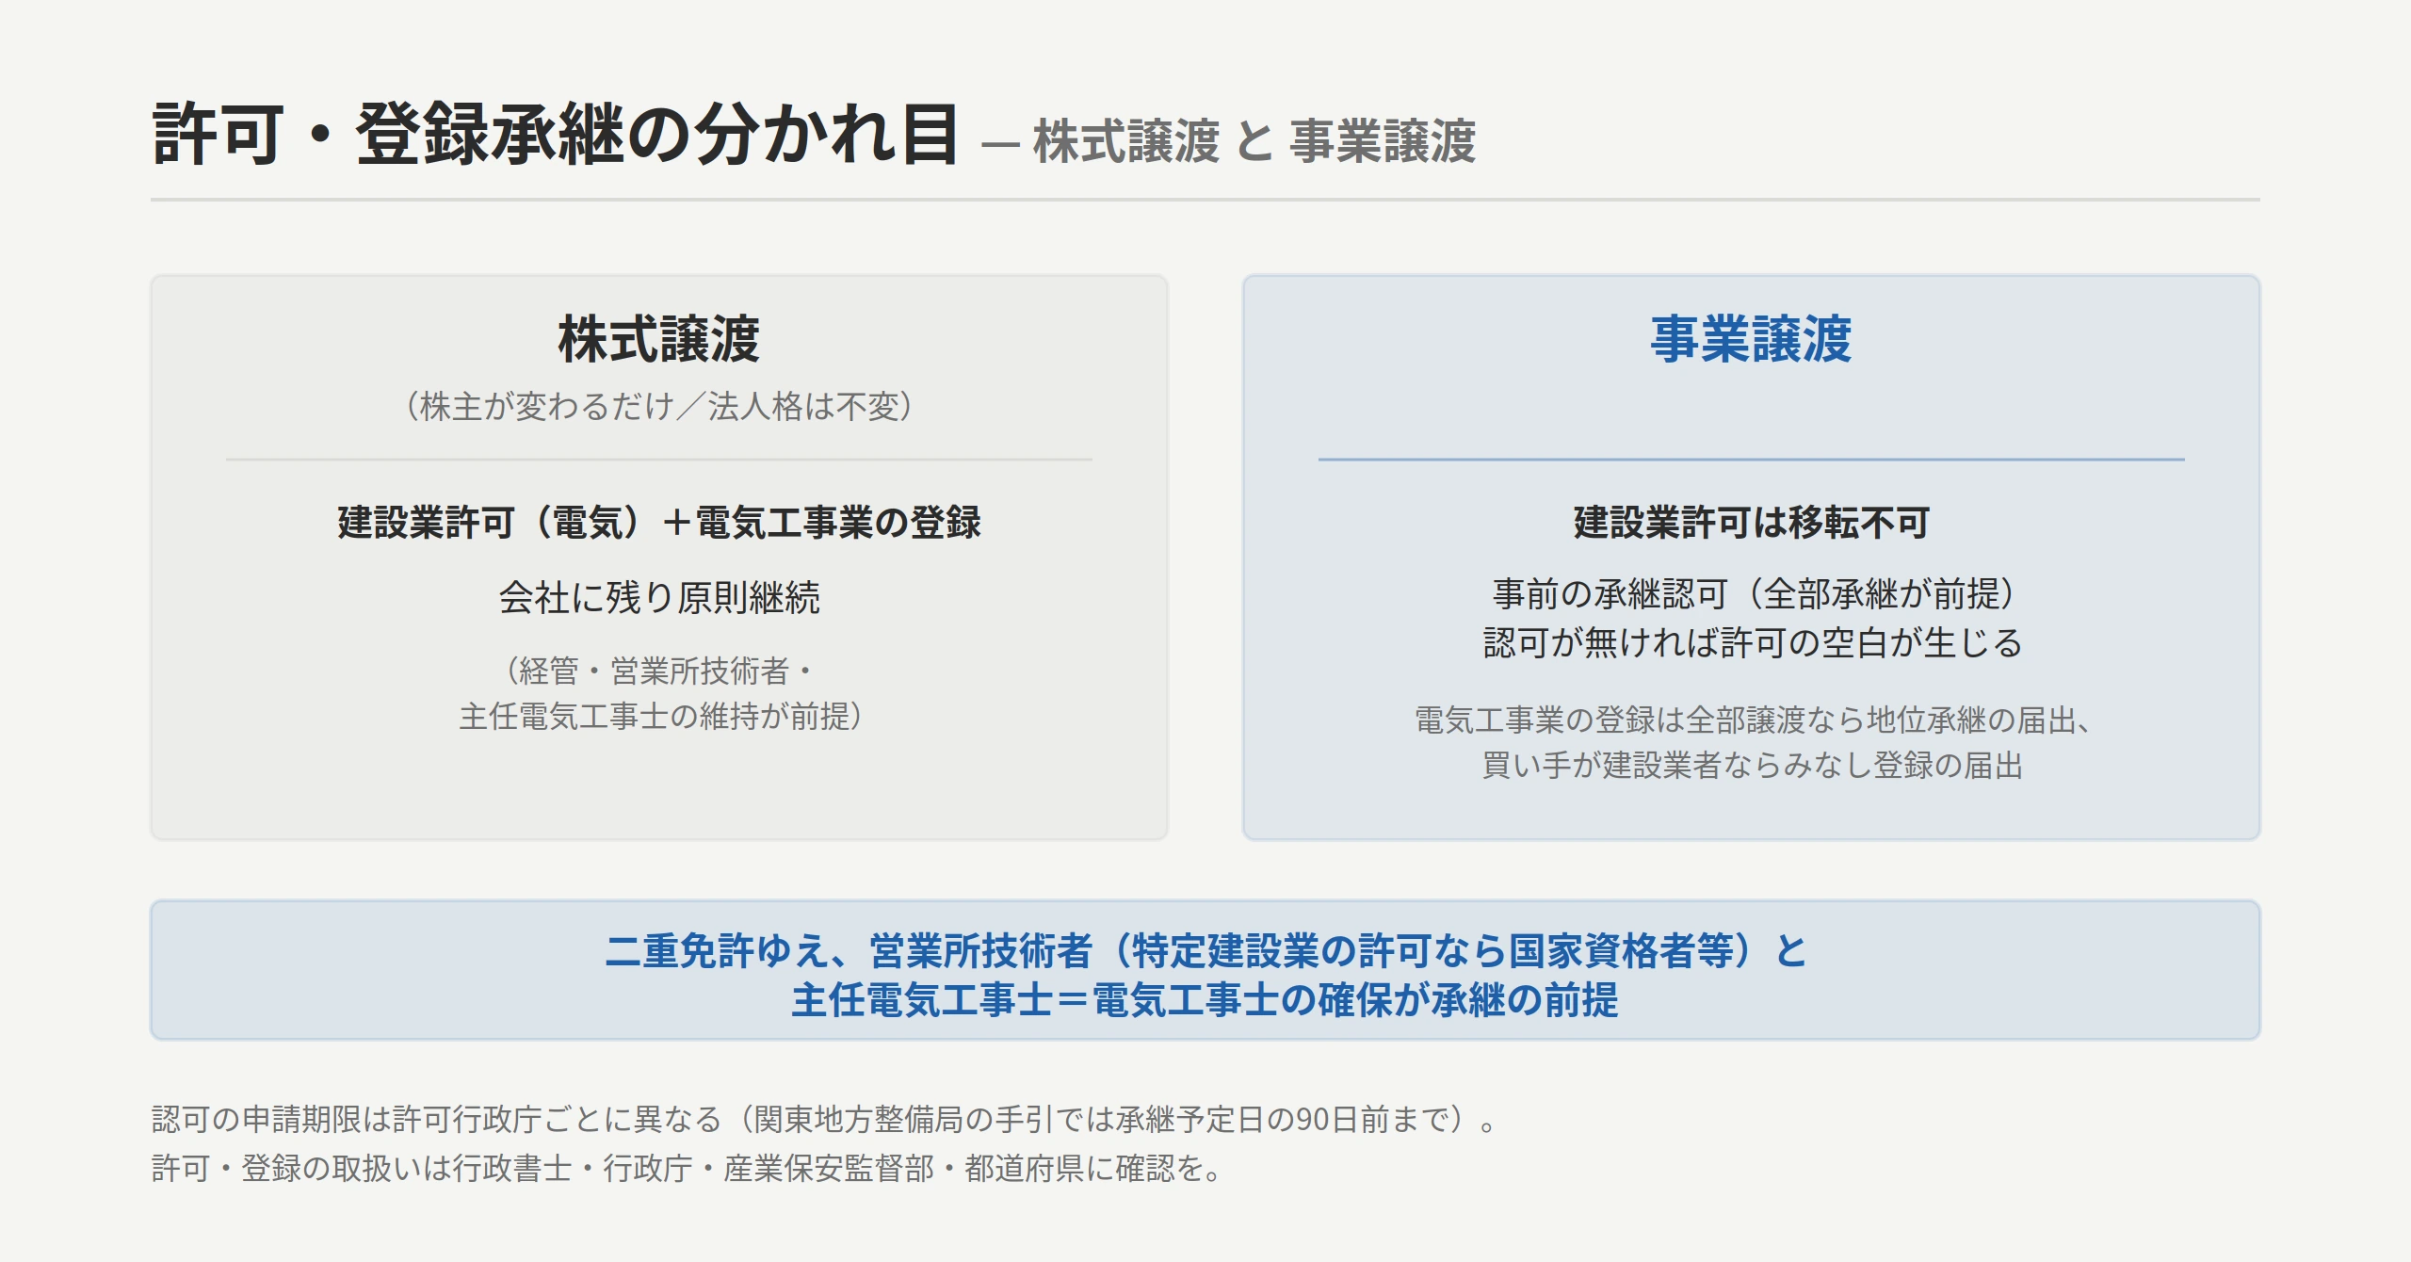Click the line 電気工事業の登録は全部譲渡なら地位承継の届出、
The height and width of the screenshot is (1262, 2411).
[1751, 720]
